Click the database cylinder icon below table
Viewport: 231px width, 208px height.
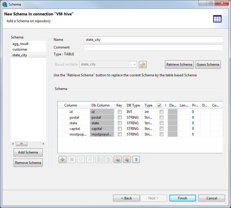(x=136, y=160)
